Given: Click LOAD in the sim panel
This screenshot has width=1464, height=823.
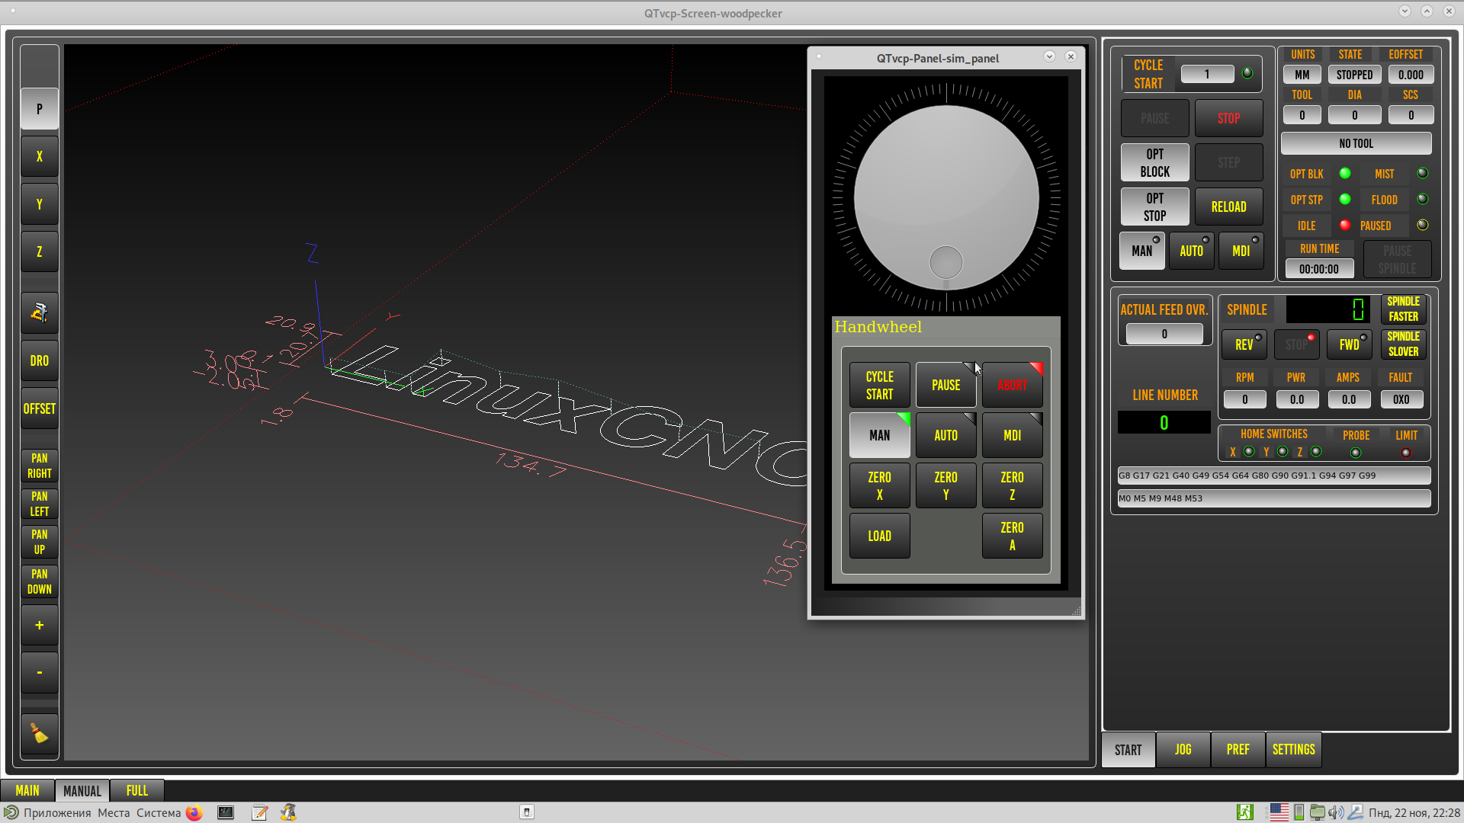Looking at the screenshot, I should pyautogui.click(x=879, y=536).
